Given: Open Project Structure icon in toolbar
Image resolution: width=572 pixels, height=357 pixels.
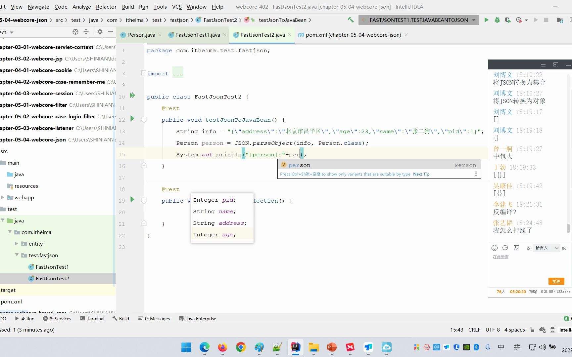Looking at the screenshot, I should 560,20.
